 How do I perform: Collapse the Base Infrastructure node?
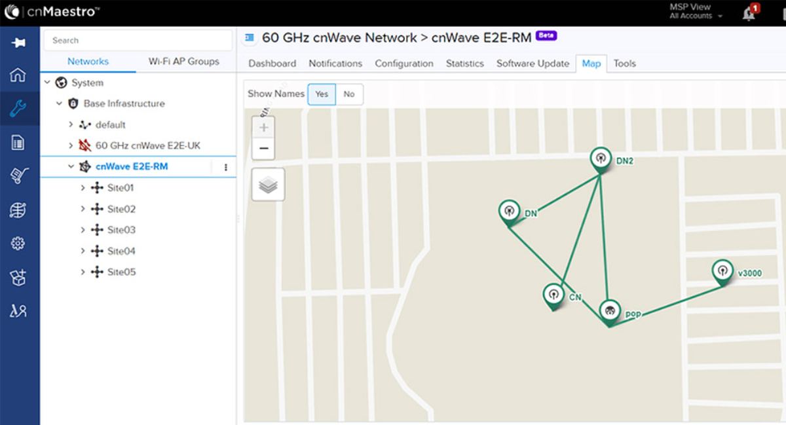click(x=59, y=103)
